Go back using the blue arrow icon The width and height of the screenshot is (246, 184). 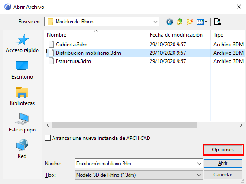tap(170, 22)
